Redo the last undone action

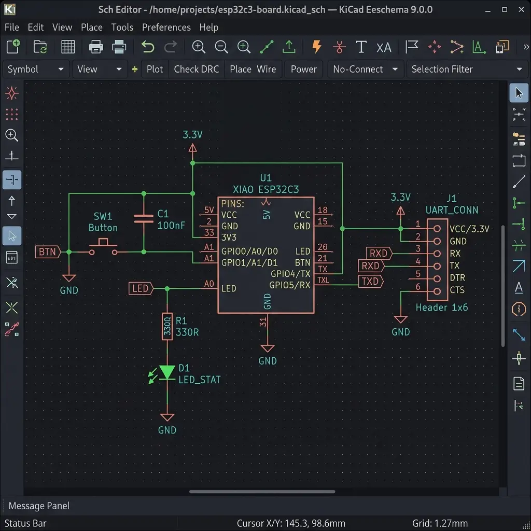pyautogui.click(x=170, y=47)
